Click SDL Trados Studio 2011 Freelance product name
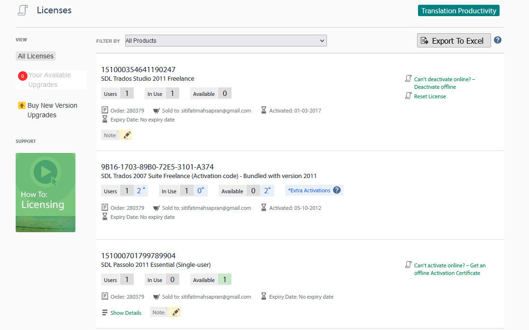This screenshot has width=529, height=330. coord(148,79)
